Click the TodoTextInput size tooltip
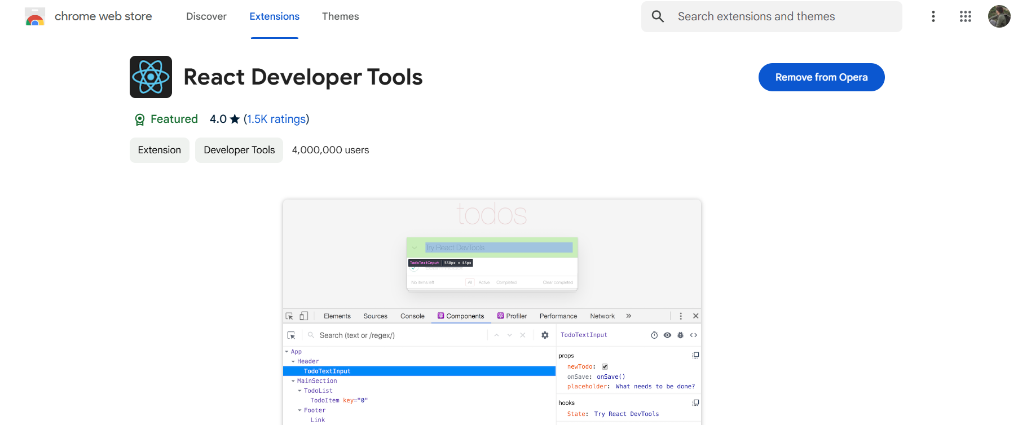 pyautogui.click(x=440, y=263)
